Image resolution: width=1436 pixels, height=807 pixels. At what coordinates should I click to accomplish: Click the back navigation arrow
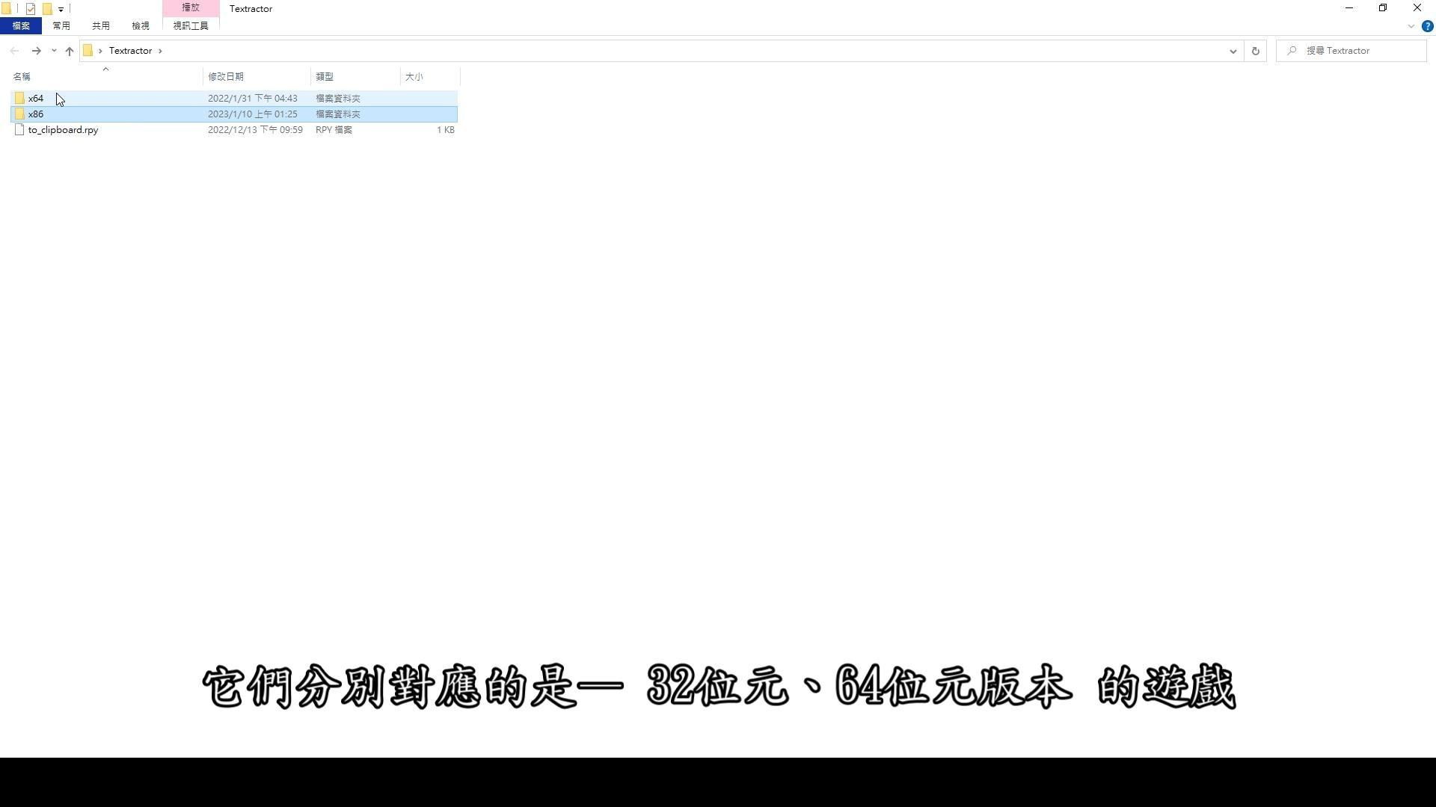tap(14, 51)
